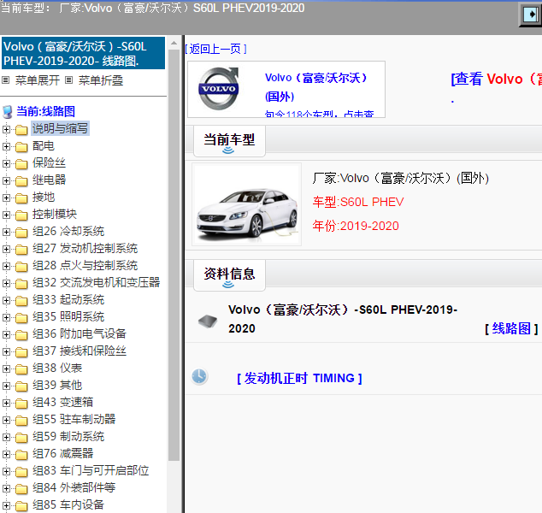Select the 组59 制动系统 tree item
This screenshot has width=542, height=513.
[x=68, y=437]
